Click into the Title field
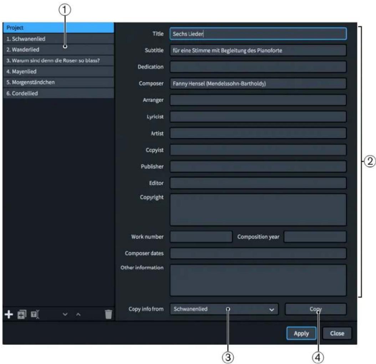376x364 pixels. [258, 34]
